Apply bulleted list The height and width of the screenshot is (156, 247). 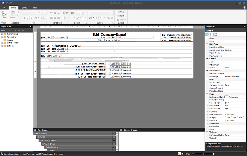pyautogui.click(x=63, y=18)
